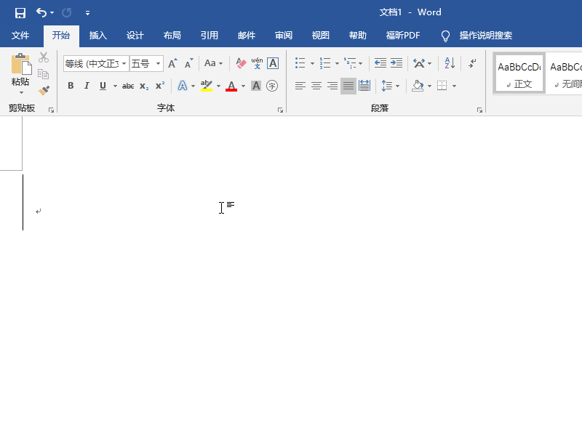Apply character border
582x436 pixels.
(x=273, y=63)
